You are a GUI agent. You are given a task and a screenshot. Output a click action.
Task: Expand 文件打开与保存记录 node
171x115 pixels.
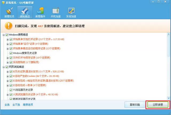point(7,58)
